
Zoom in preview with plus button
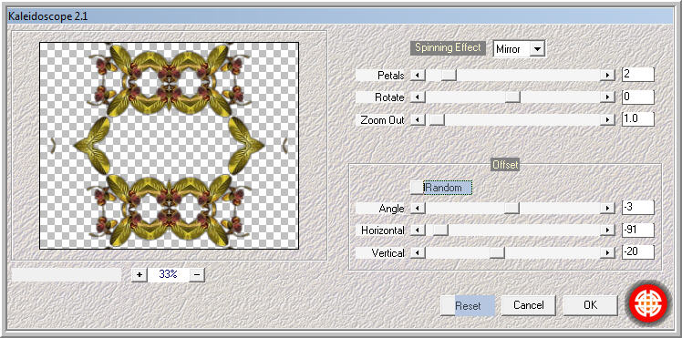[139, 274]
